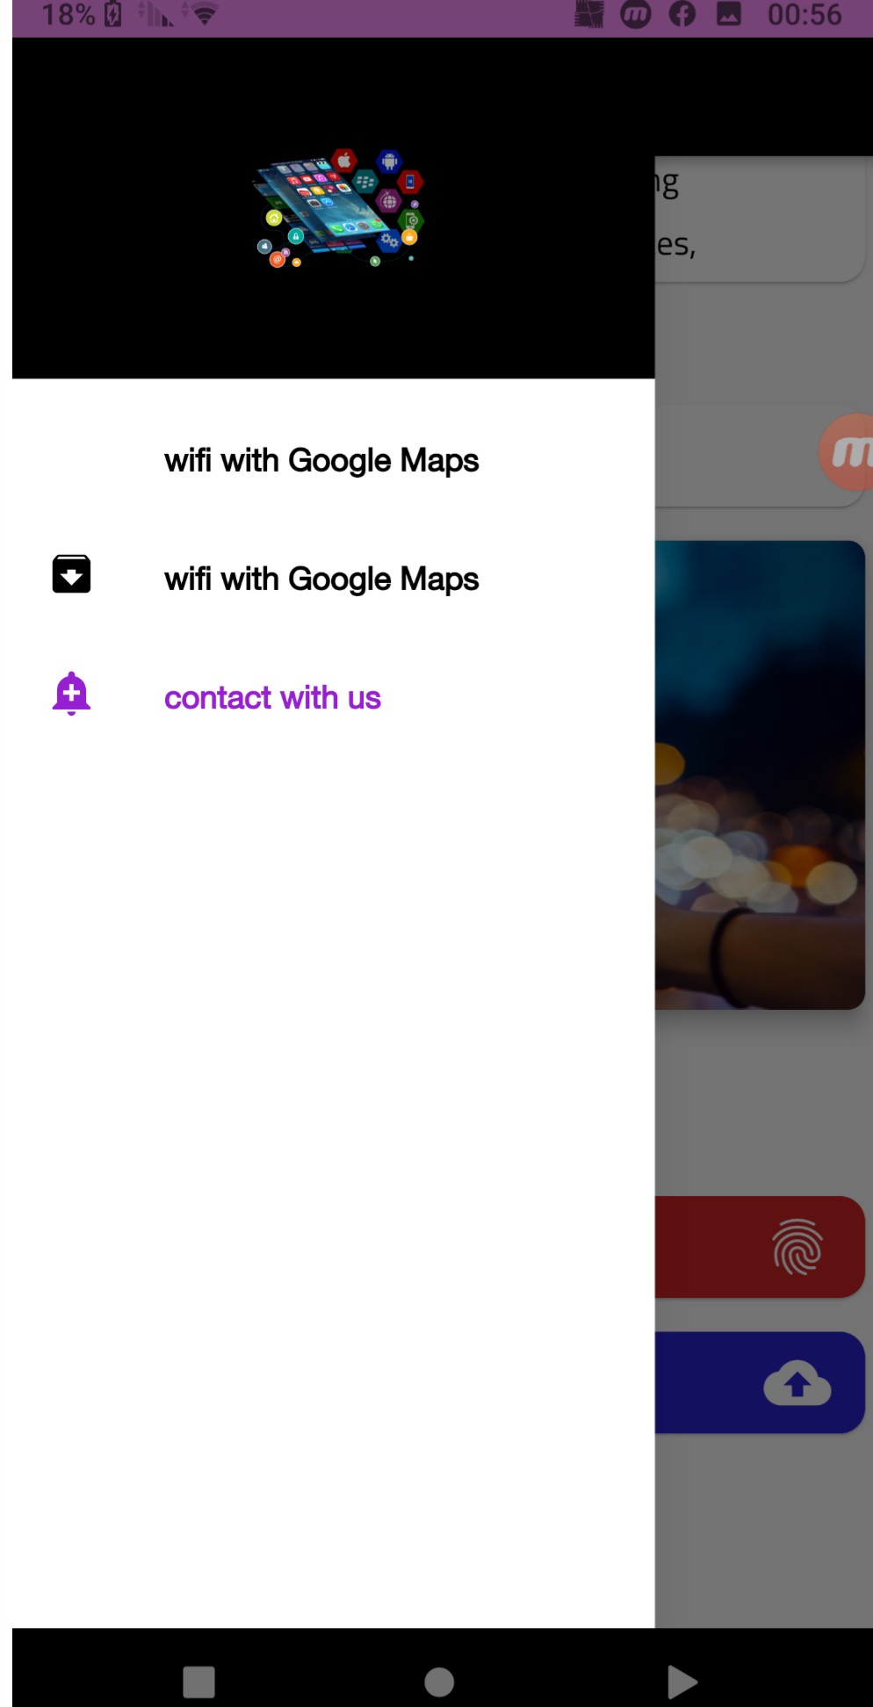
Task: Tap the cloud upload icon on blue button
Action: (x=797, y=1383)
